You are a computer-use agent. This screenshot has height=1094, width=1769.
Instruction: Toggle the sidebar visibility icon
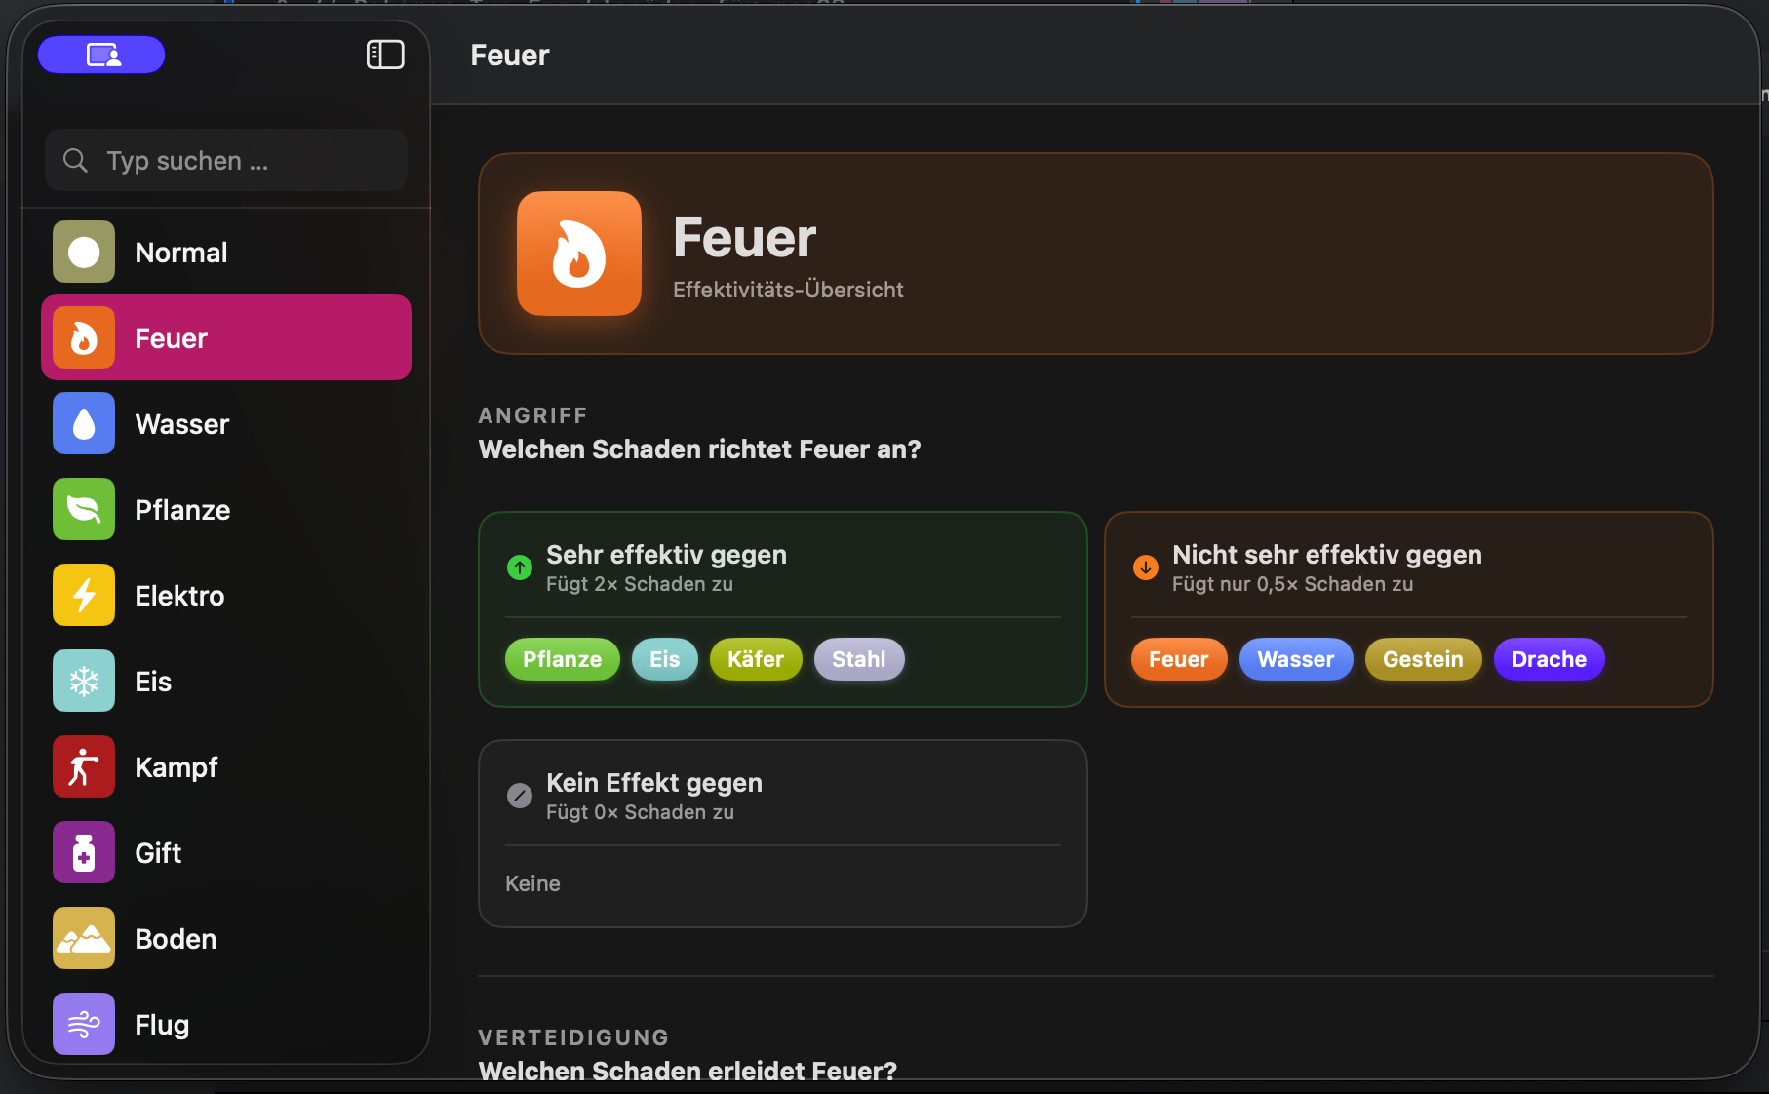[x=385, y=55]
